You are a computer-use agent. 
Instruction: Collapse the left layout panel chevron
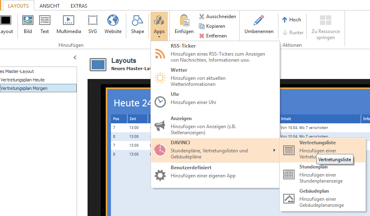[x=75, y=58]
